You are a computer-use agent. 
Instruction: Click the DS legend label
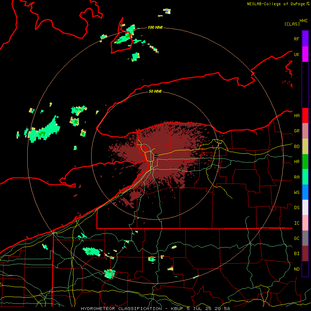tap(296, 208)
